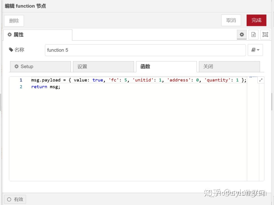Image resolution: width=274 pixels, height=205 pixels.
Task: Click the name field containing function 5
Action: click(145, 50)
